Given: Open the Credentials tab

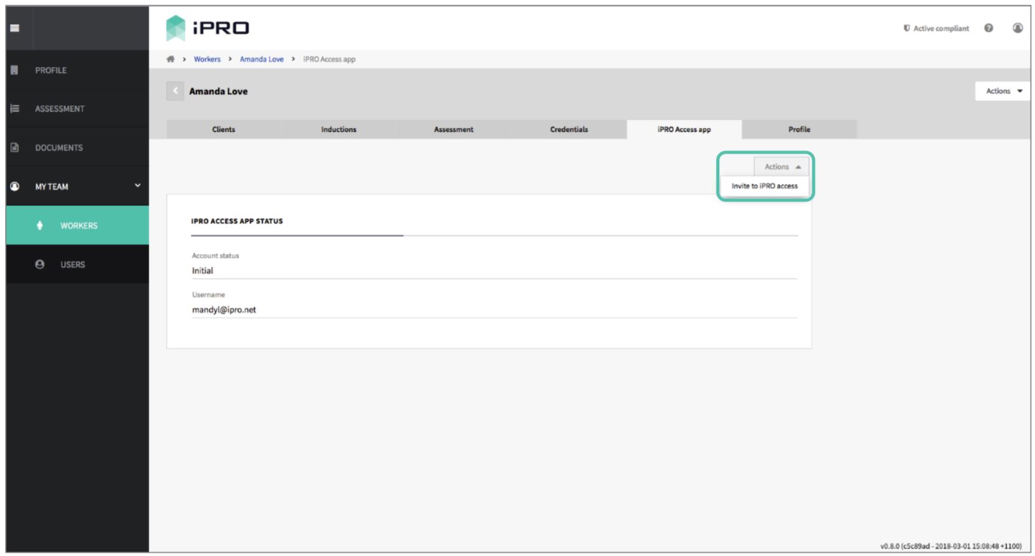Looking at the screenshot, I should [x=569, y=129].
